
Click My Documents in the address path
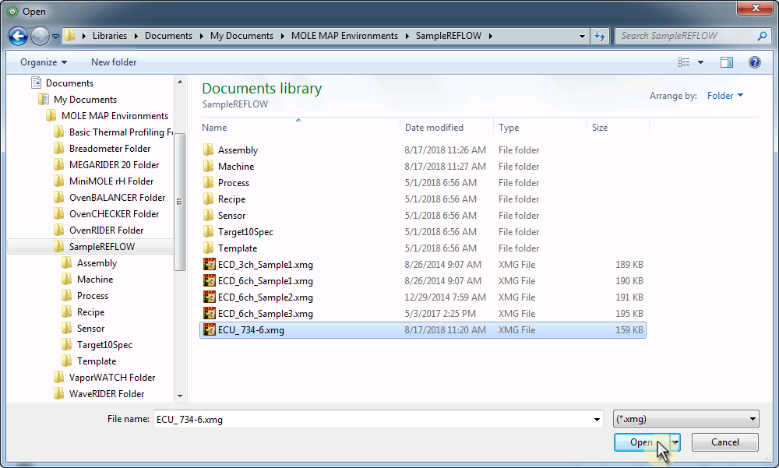click(x=241, y=36)
